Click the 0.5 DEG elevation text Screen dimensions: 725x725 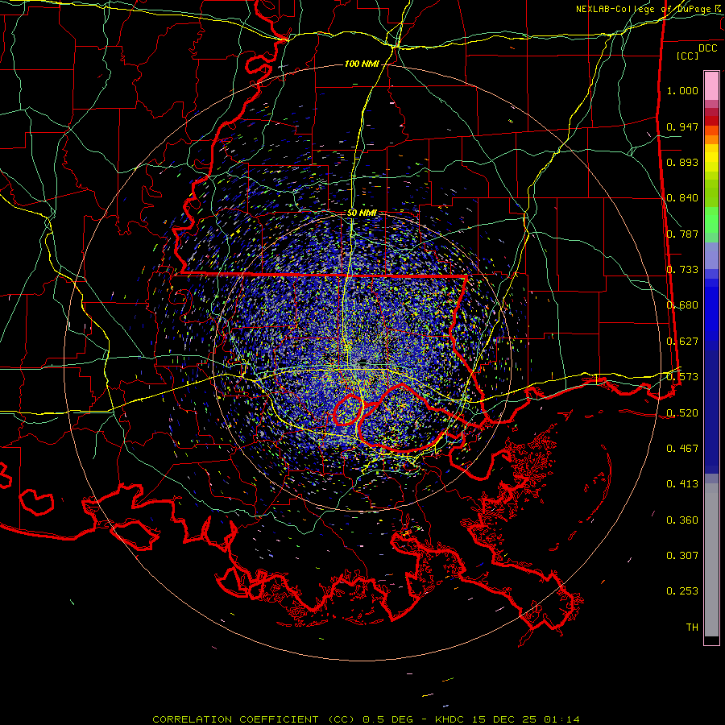[390, 719]
